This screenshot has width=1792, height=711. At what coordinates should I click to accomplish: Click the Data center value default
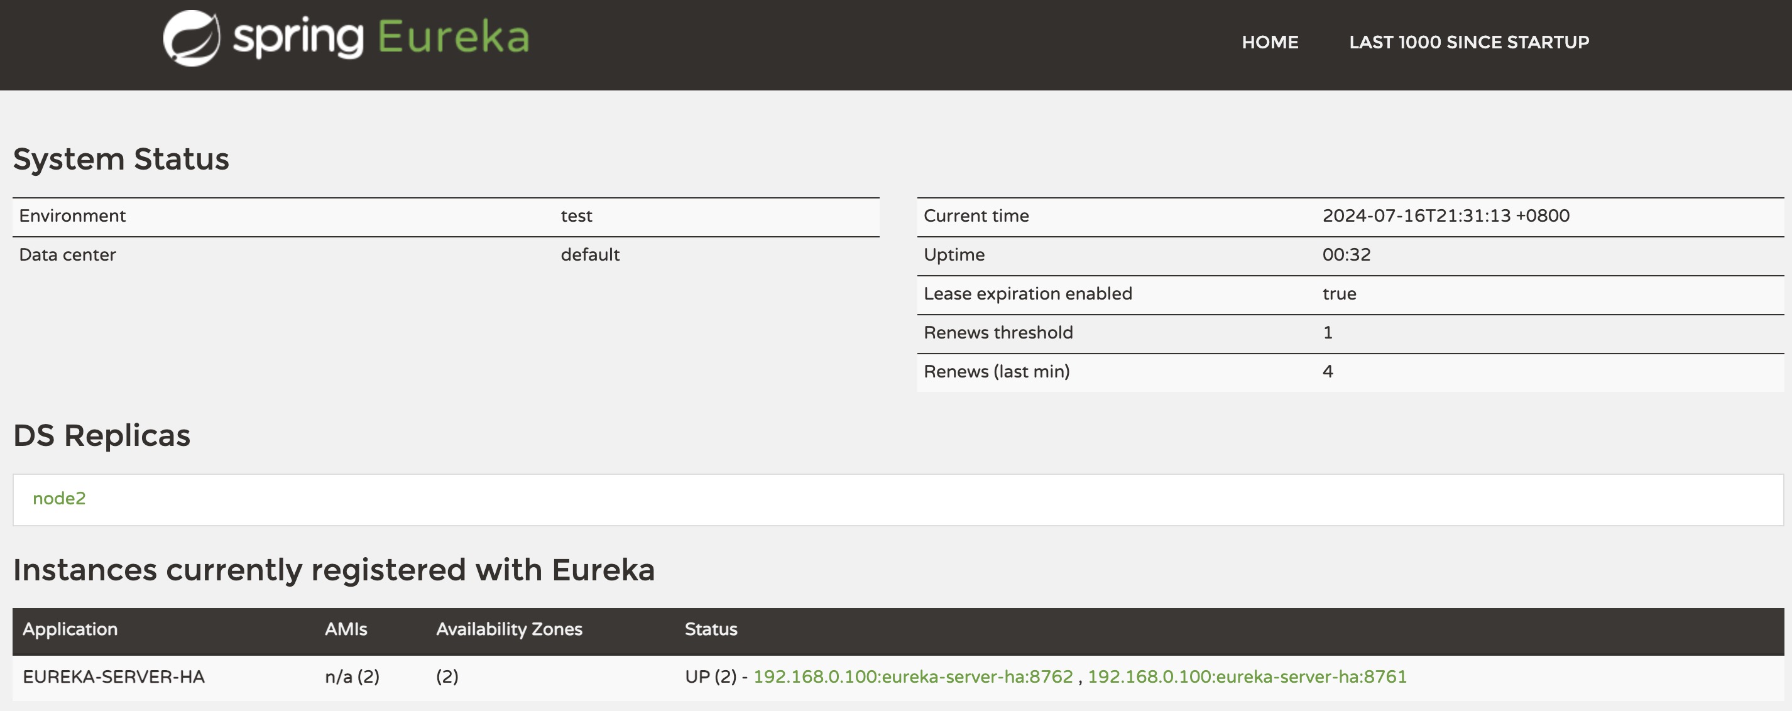coord(590,254)
